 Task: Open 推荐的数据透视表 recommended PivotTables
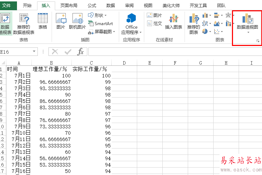[24, 24]
